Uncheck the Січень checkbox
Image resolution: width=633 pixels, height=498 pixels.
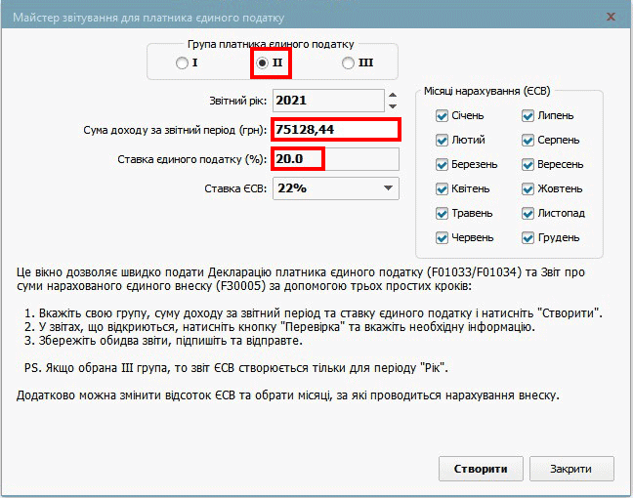coord(443,116)
